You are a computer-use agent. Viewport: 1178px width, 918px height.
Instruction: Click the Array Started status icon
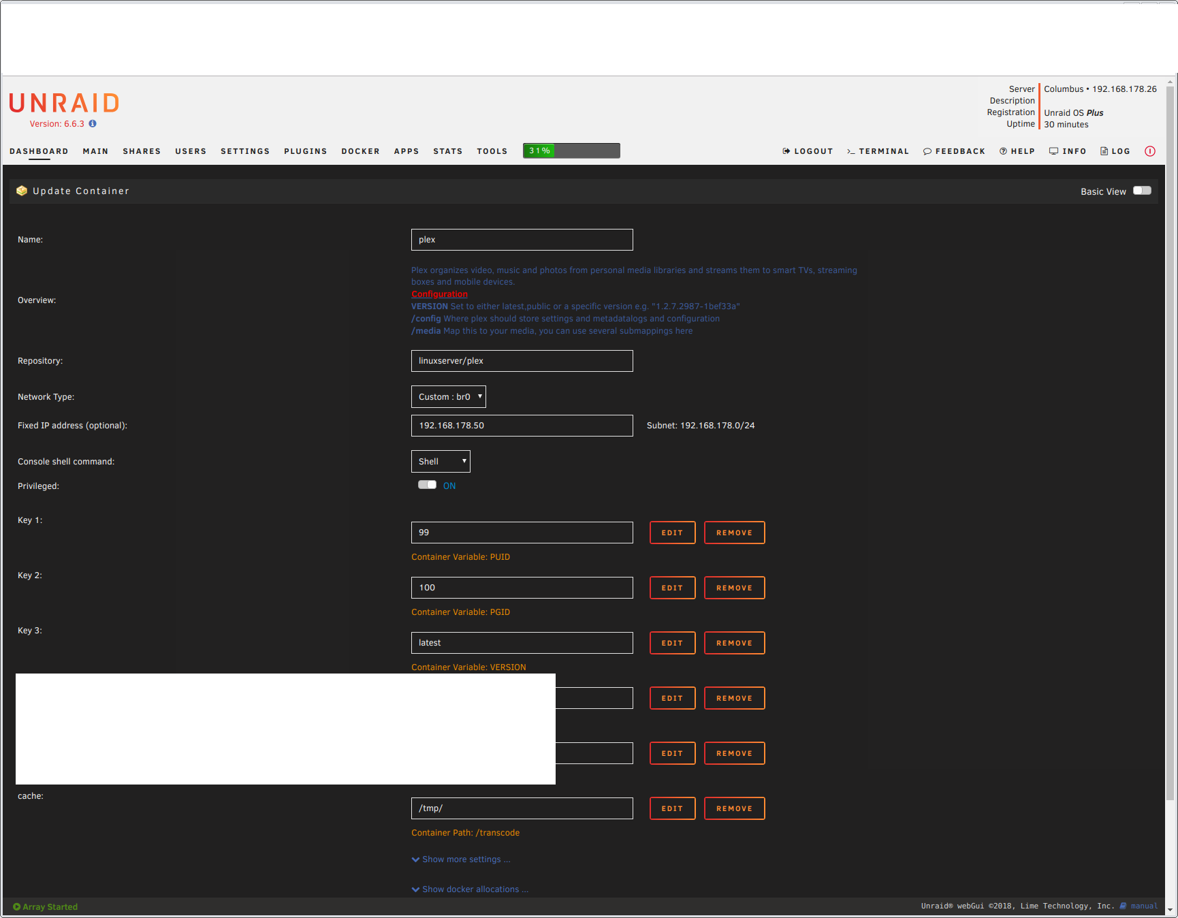click(x=16, y=906)
